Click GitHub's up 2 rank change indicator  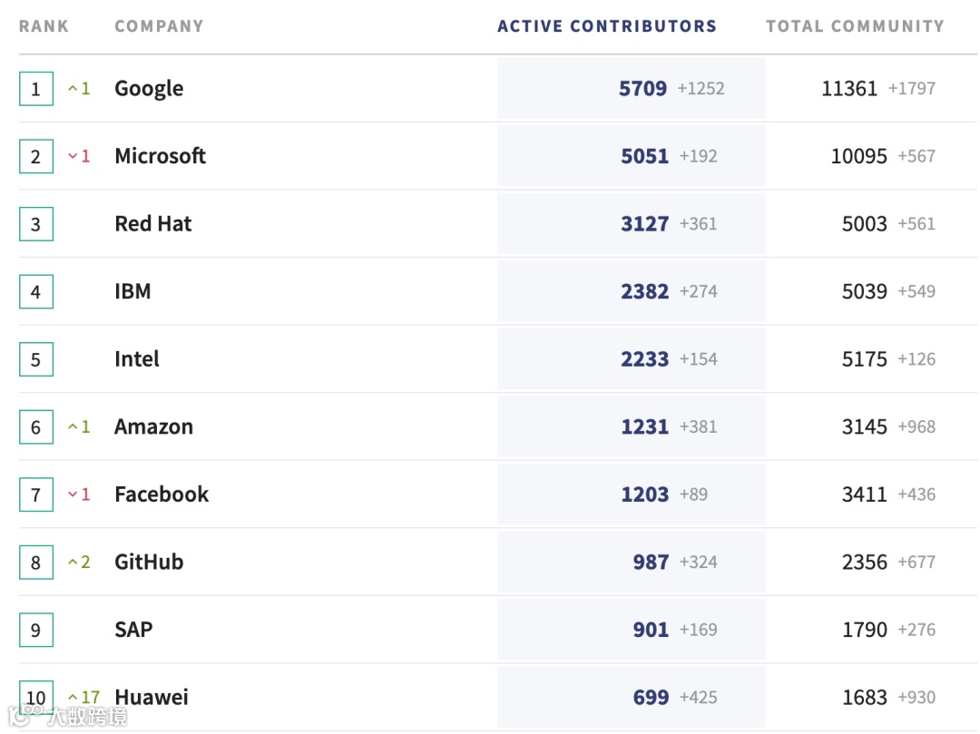point(79,563)
